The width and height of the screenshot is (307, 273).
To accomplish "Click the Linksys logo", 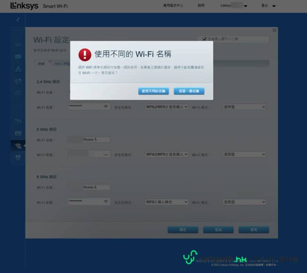I will click(24, 6).
